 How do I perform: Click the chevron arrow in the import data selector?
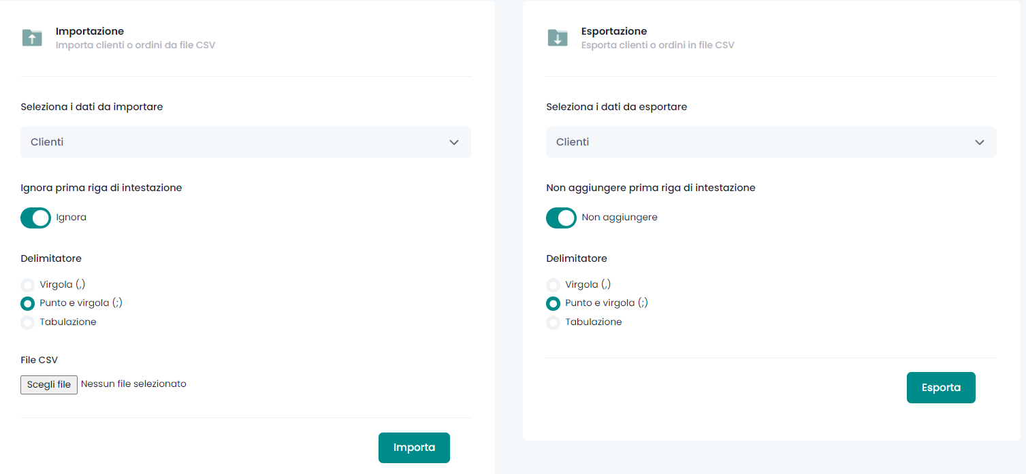[454, 142]
